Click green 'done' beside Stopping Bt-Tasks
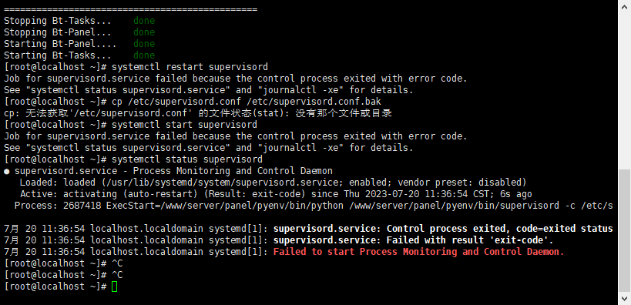 point(144,21)
